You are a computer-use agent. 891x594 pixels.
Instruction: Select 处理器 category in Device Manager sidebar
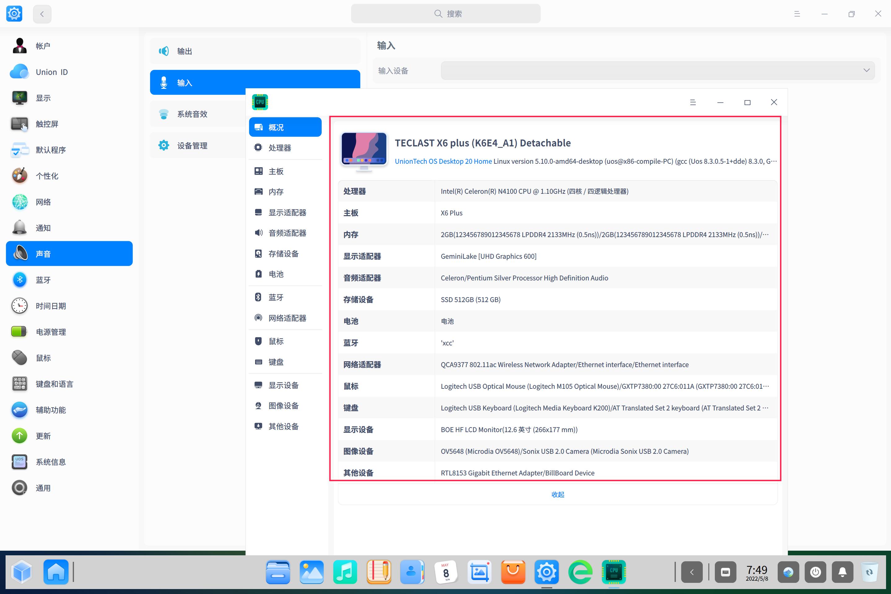click(279, 148)
